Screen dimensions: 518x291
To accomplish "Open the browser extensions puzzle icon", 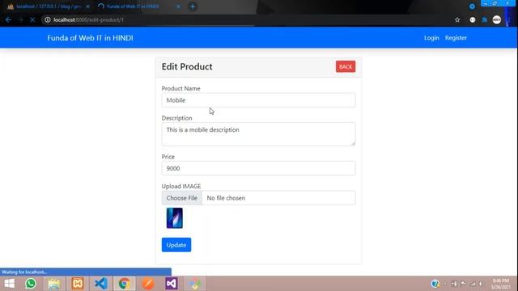I will [x=485, y=19].
